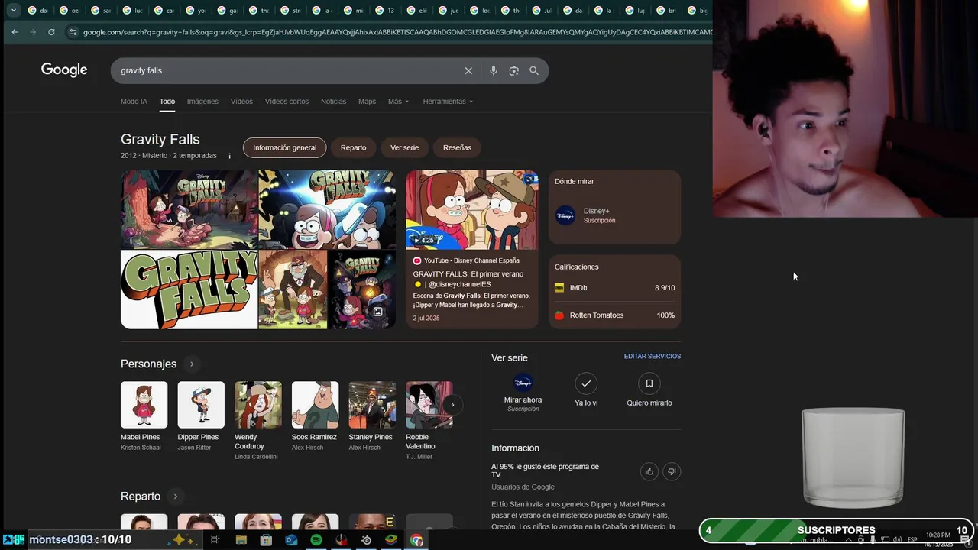
Task: Select the 'Información general' chip
Action: coord(284,147)
